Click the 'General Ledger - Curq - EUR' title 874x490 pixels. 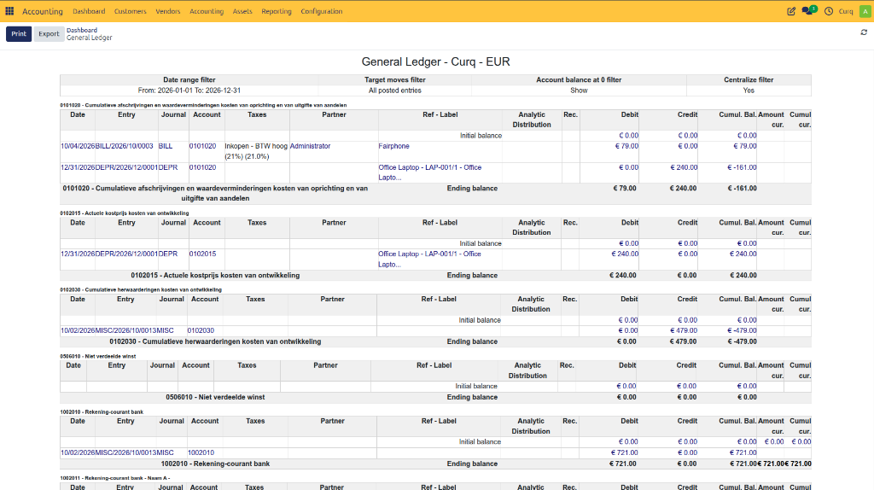(436, 61)
